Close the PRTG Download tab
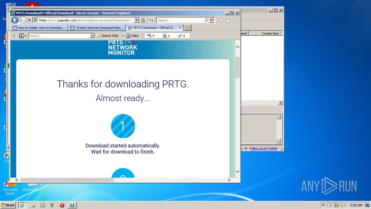371x209 pixels. pyautogui.click(x=180, y=28)
